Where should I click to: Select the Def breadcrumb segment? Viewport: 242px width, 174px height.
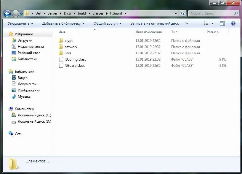point(38,13)
